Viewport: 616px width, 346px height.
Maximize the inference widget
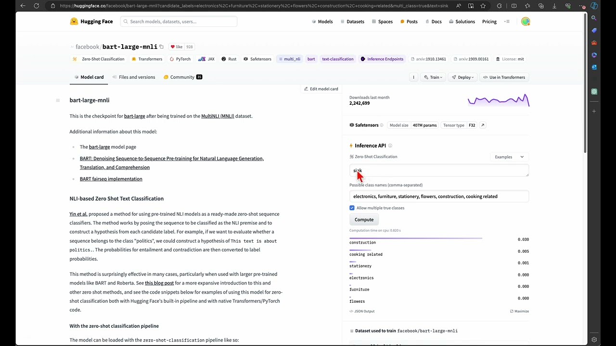(519, 311)
